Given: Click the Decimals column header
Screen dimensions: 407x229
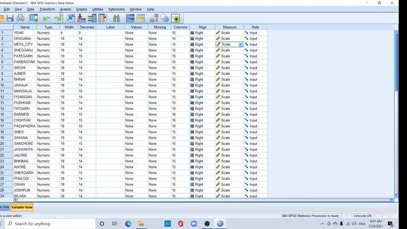Looking at the screenshot, I should pos(87,27).
